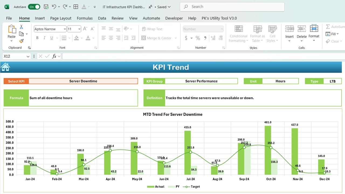Toggle Merge & Center

point(157,38)
